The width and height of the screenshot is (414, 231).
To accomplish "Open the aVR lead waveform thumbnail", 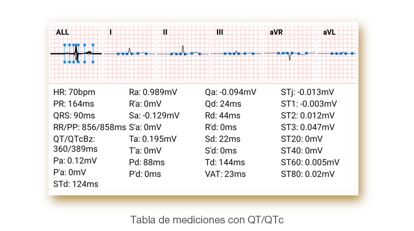I will 290,53.
